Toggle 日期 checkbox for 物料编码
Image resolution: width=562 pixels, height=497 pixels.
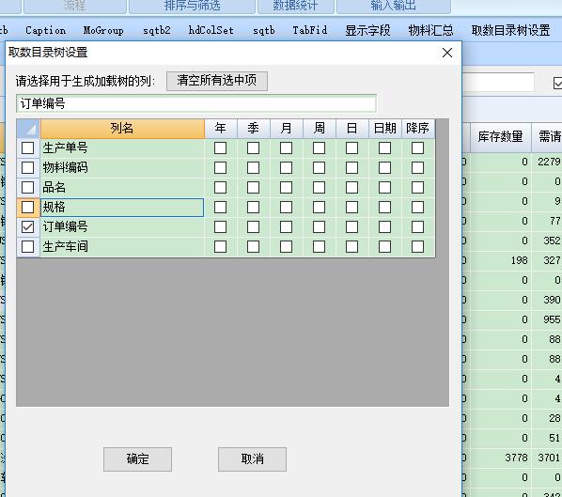coord(384,167)
